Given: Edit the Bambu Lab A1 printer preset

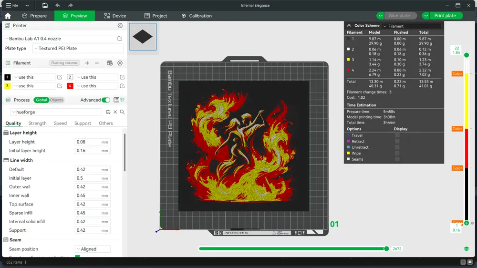Looking at the screenshot, I should pyautogui.click(x=120, y=39).
